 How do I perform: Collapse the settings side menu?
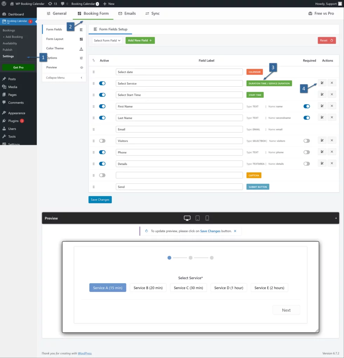pos(64,78)
